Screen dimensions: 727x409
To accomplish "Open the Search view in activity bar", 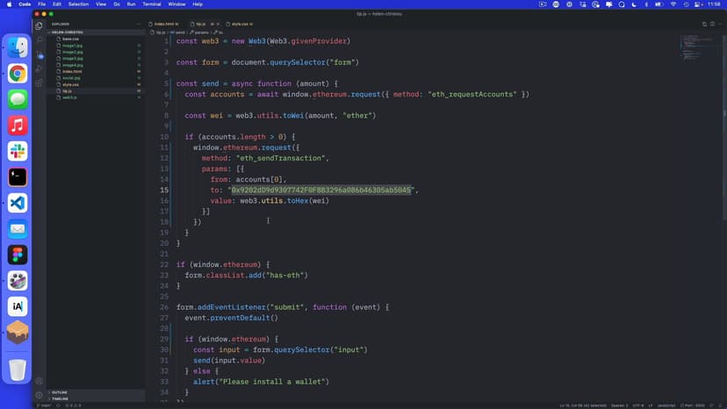I will [x=40, y=40].
